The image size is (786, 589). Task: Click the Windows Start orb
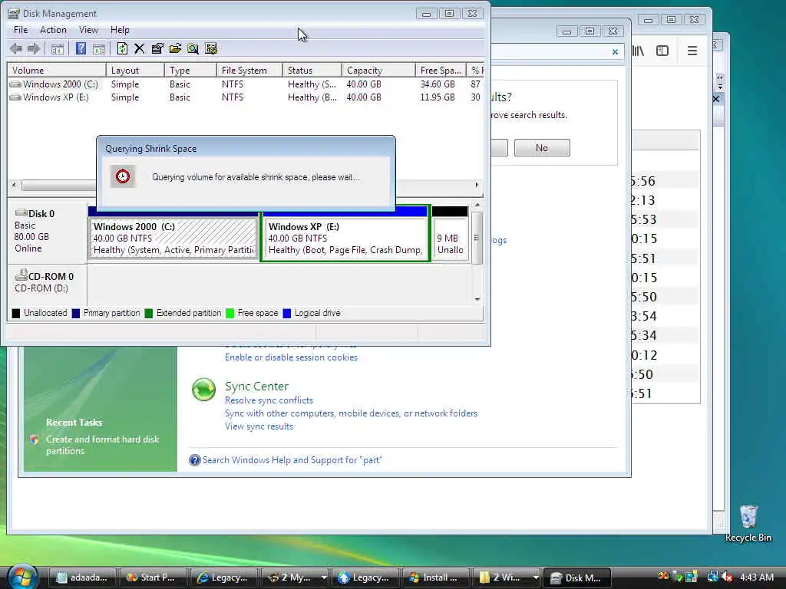tap(22, 576)
